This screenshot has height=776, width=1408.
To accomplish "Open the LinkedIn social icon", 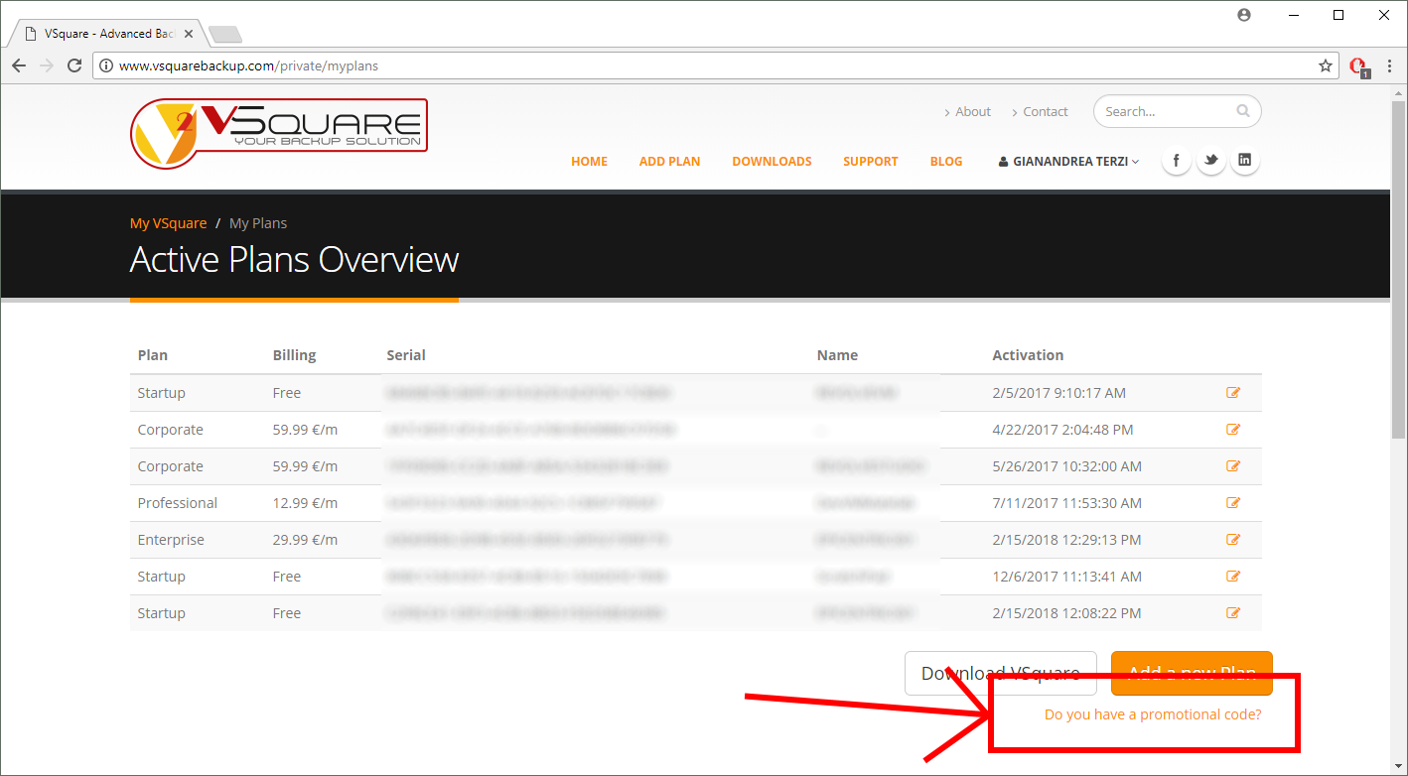I will [1244, 161].
